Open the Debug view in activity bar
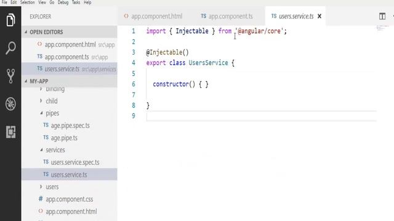The width and height of the screenshot is (394, 221). (10, 104)
